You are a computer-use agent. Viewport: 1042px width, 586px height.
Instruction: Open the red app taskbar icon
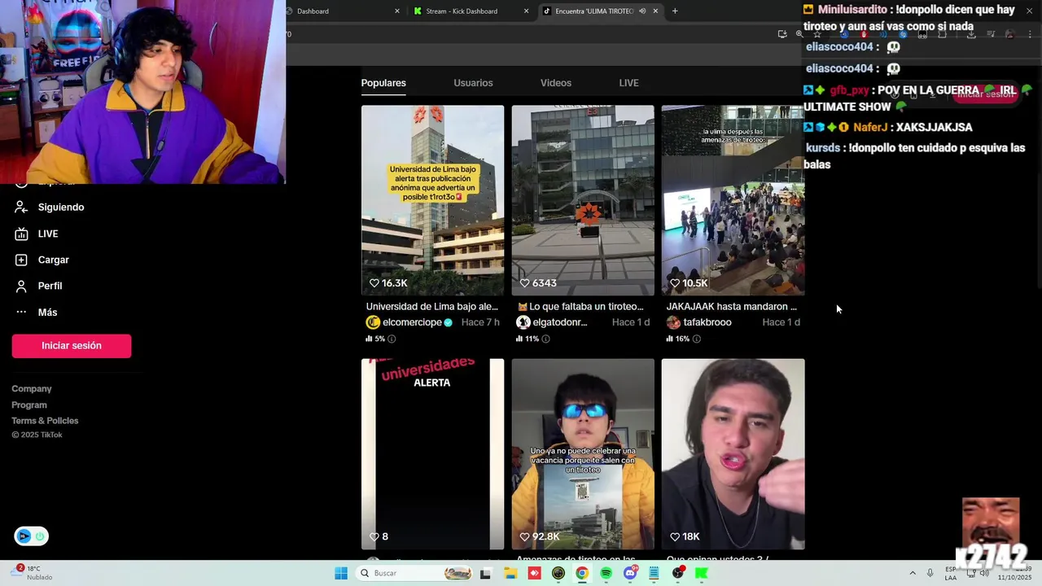pos(535,573)
